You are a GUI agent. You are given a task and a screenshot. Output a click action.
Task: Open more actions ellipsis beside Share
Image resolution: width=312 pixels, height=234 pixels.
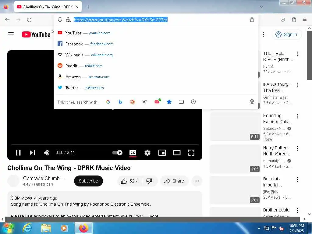click(x=197, y=181)
